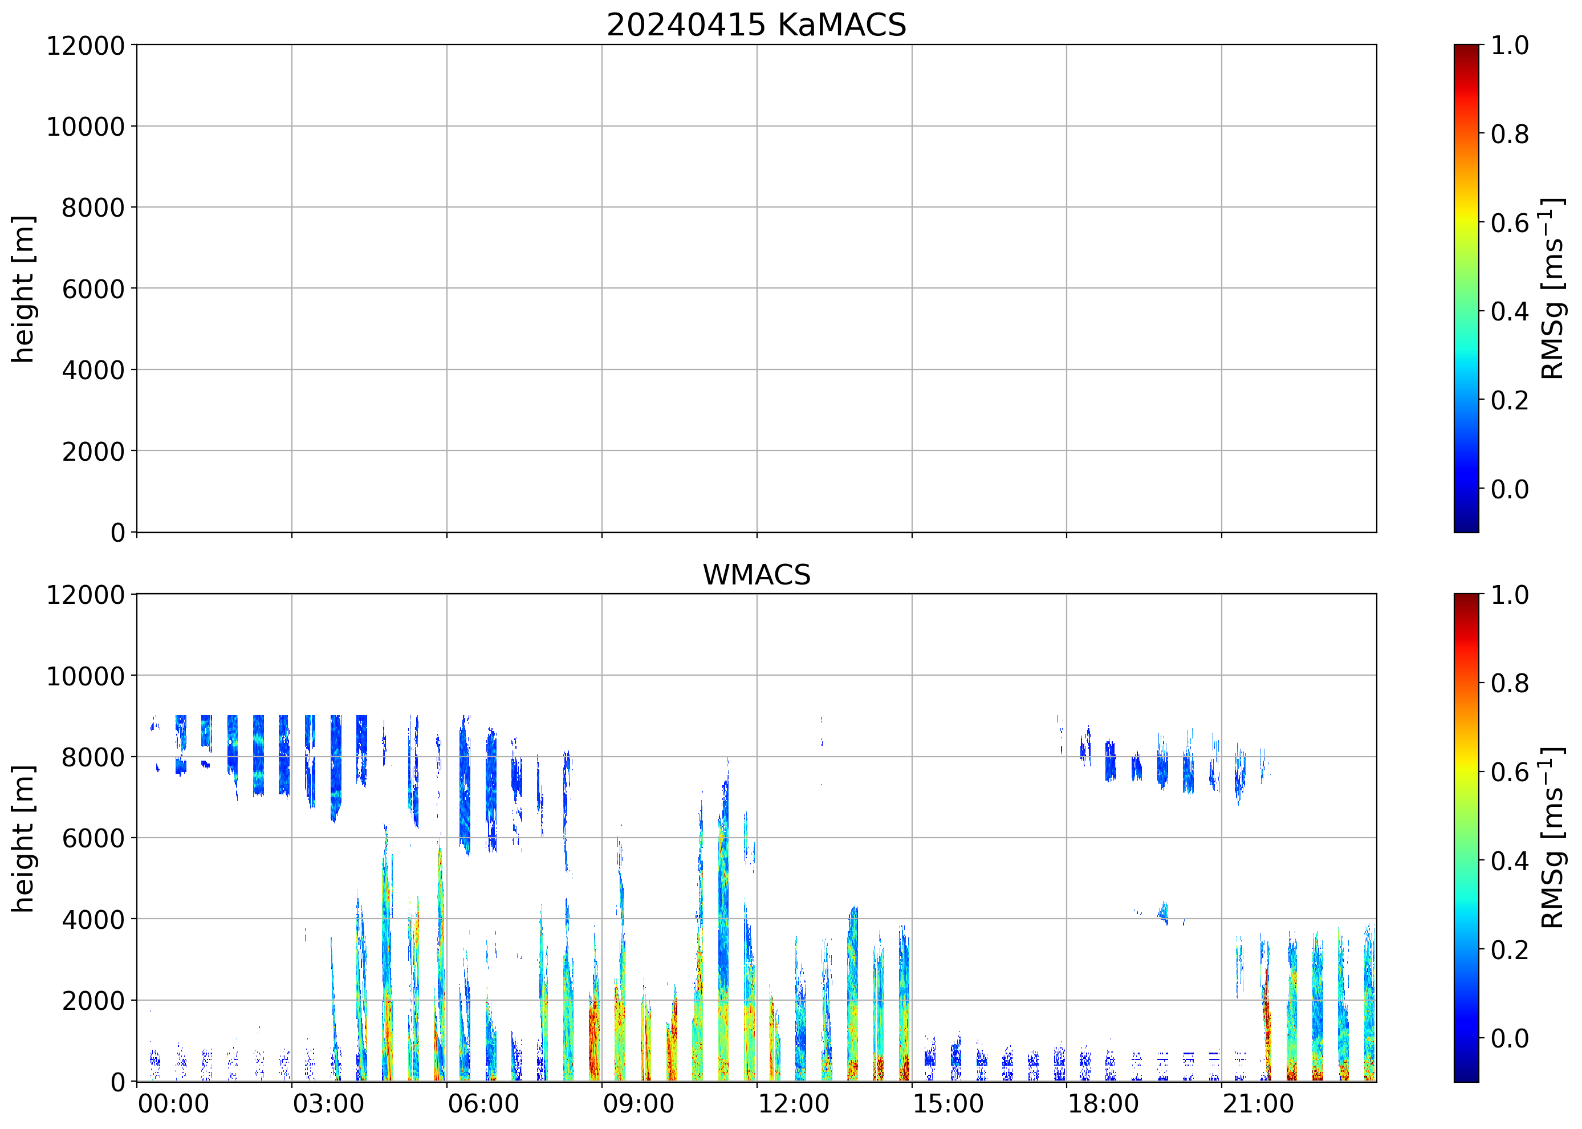Viewport: 1582px width, 1129px height.
Task: Click the top colorbar RMSg label
Action: (1552, 289)
